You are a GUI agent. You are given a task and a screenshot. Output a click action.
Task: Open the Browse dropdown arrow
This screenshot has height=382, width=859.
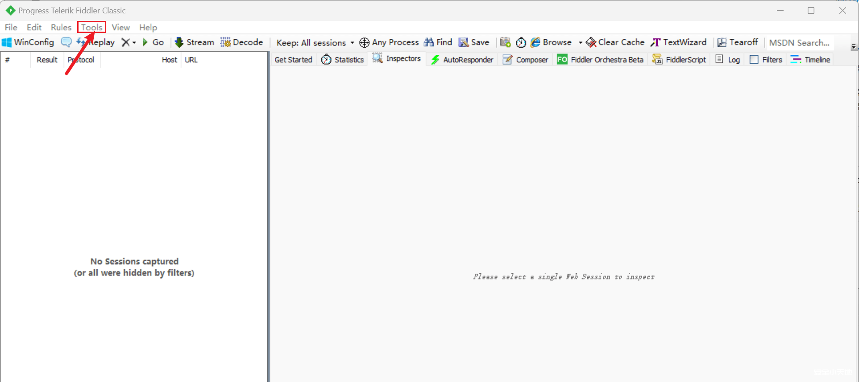coord(580,43)
